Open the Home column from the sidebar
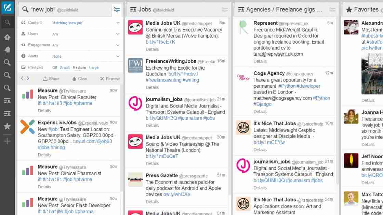The width and height of the screenshot is (383, 215). pyautogui.click(x=7, y=37)
